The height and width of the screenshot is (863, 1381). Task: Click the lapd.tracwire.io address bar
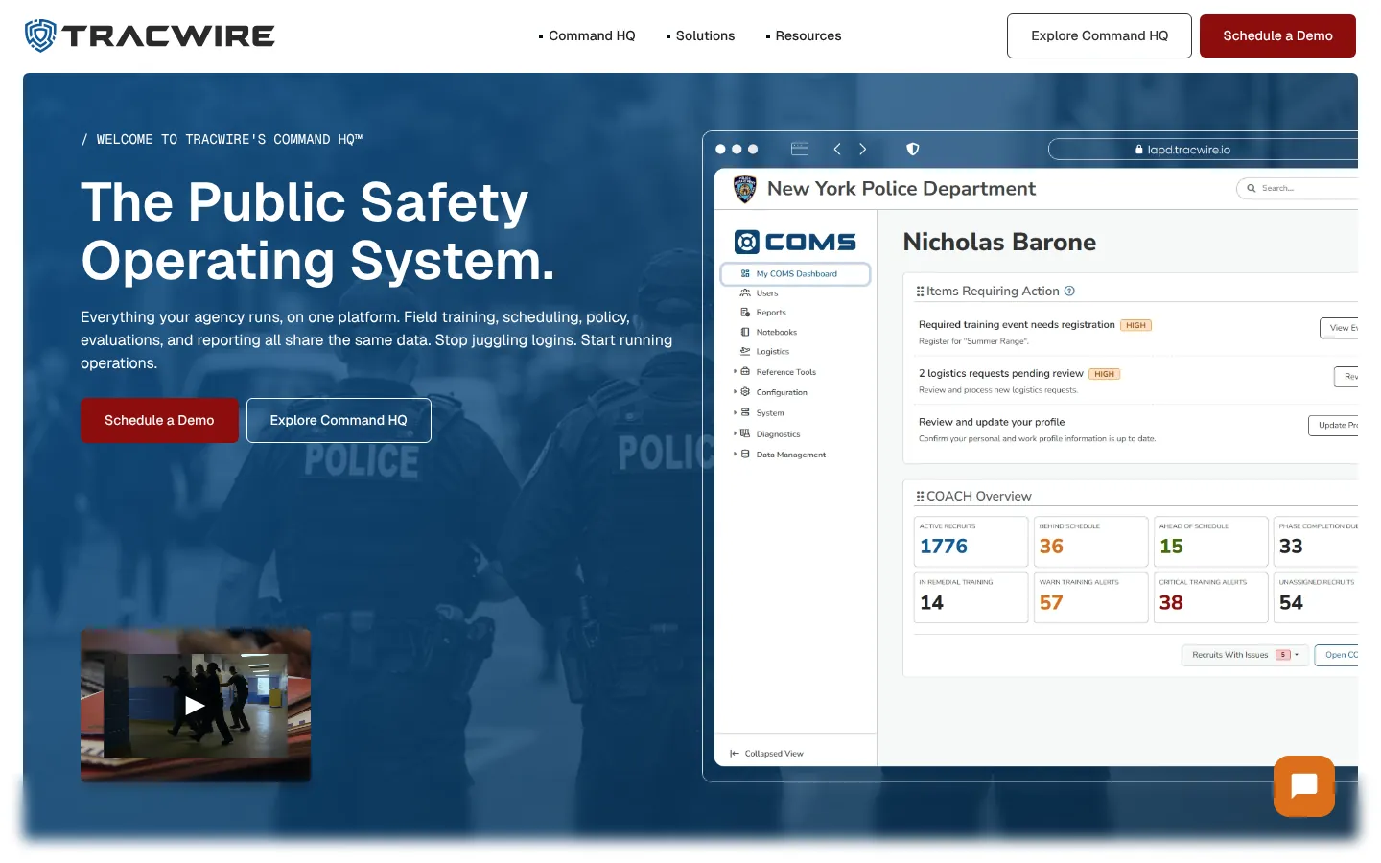1204,150
